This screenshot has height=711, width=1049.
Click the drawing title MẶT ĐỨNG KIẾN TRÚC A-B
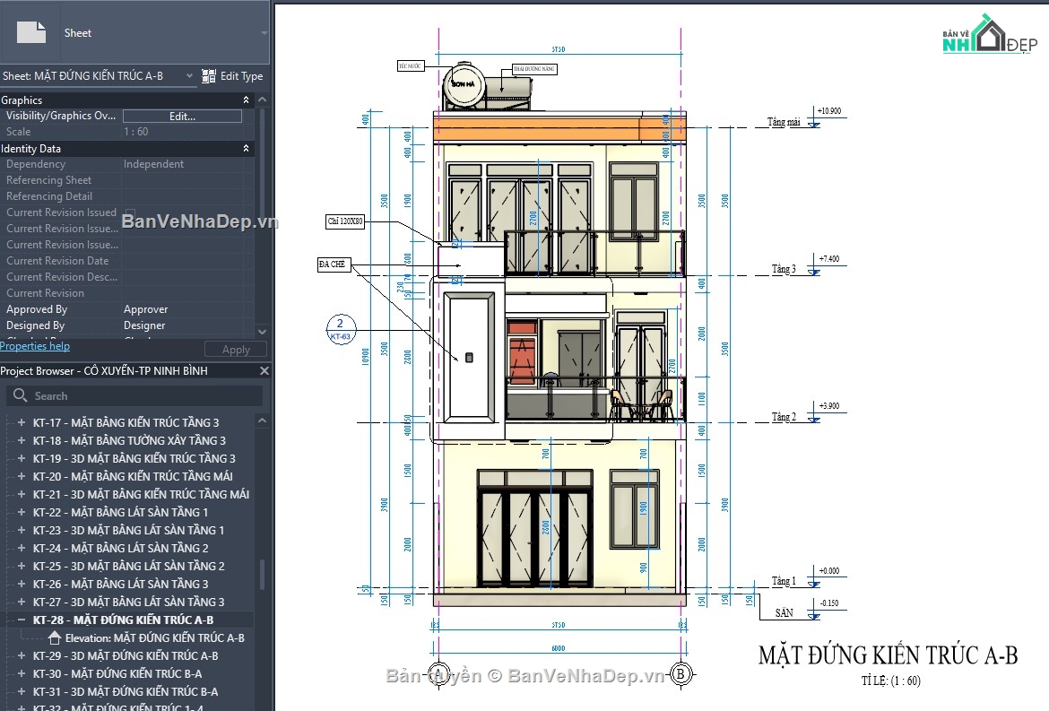coord(888,655)
